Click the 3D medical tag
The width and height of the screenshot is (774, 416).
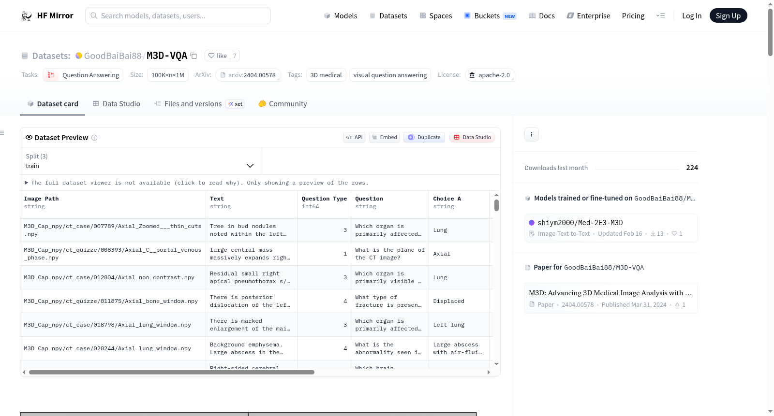pos(326,75)
